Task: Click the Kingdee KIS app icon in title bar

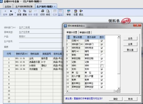Action: tap(1, 1)
